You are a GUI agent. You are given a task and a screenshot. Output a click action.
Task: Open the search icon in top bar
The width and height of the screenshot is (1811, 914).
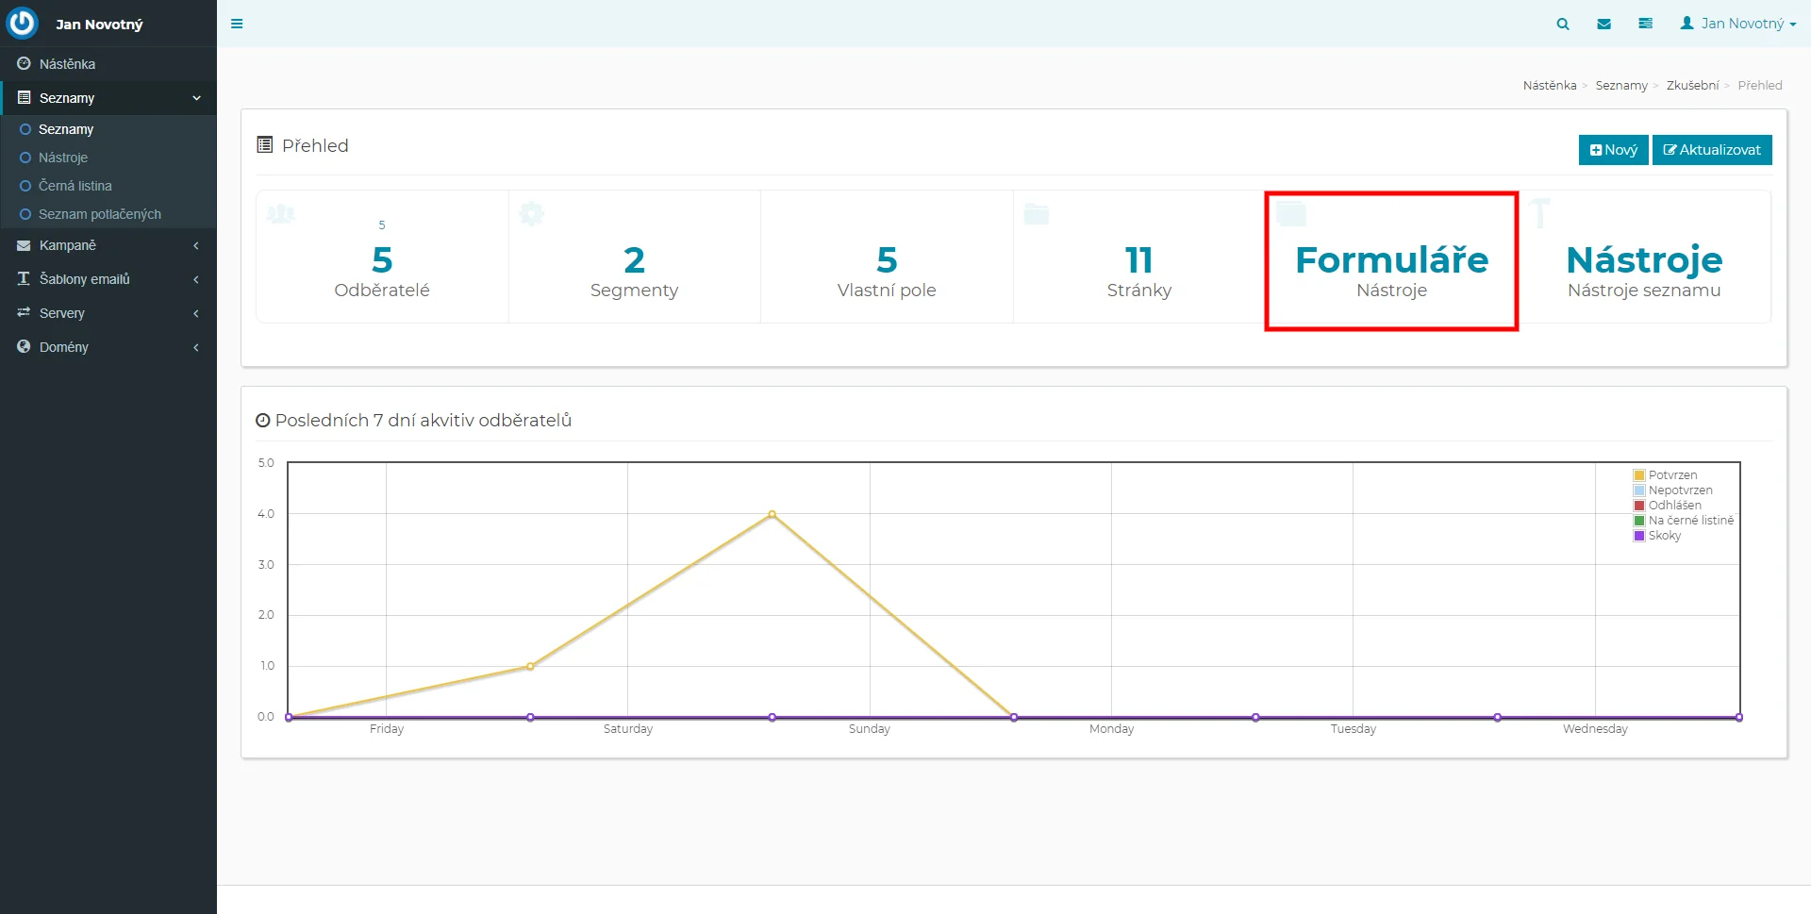1563,24
